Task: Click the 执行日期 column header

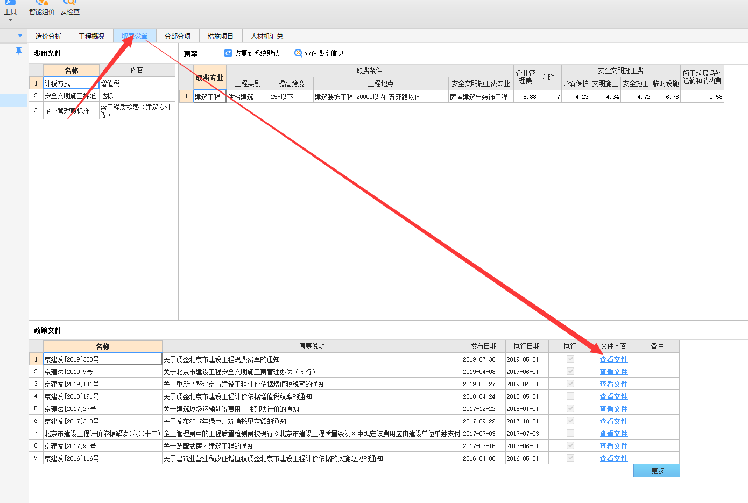Action: [x=526, y=346]
